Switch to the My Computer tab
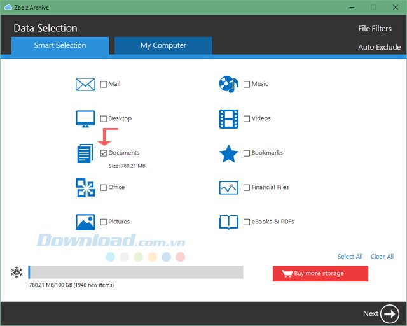407x326 pixels. click(x=163, y=46)
